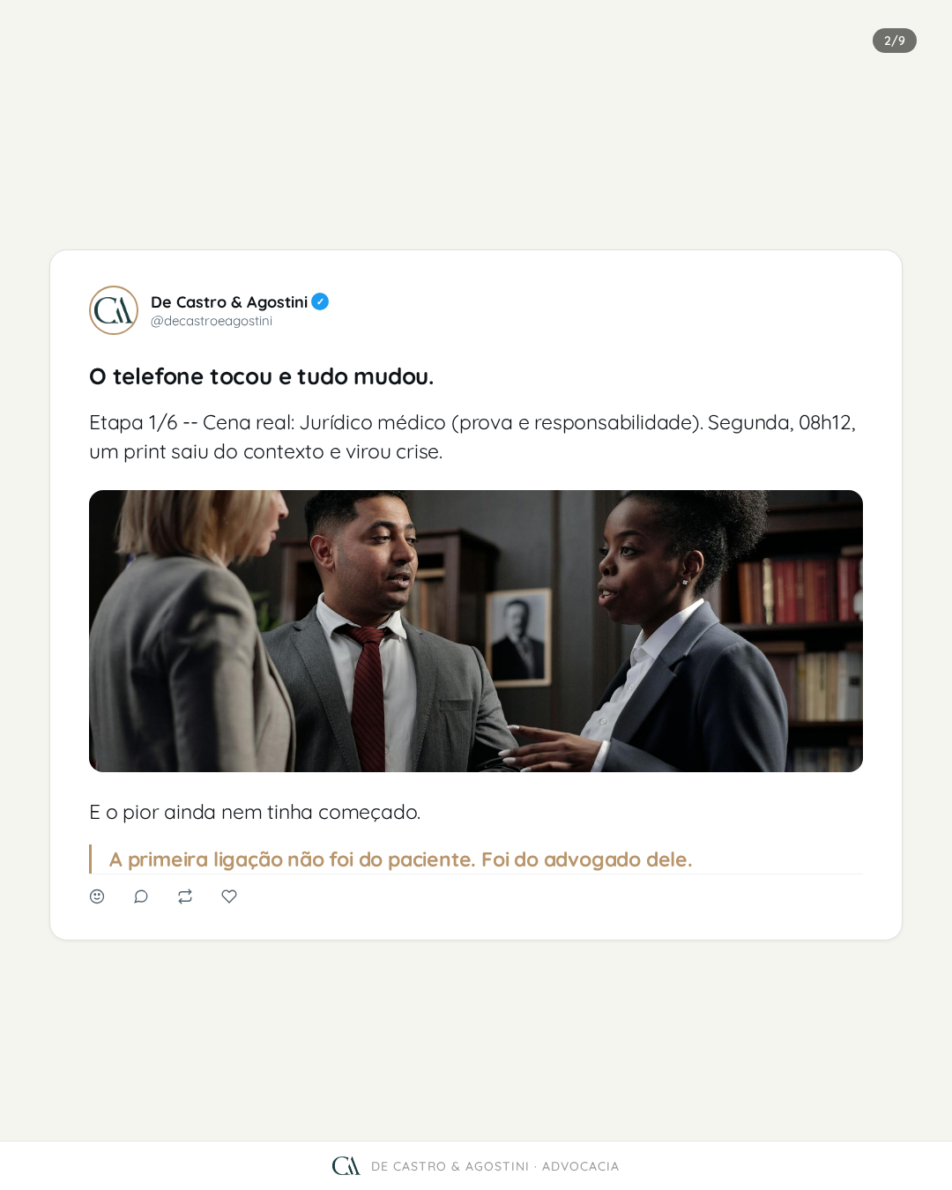Image resolution: width=952 pixels, height=1190 pixels.
Task: Click the blue verified badge
Action: coord(320,301)
